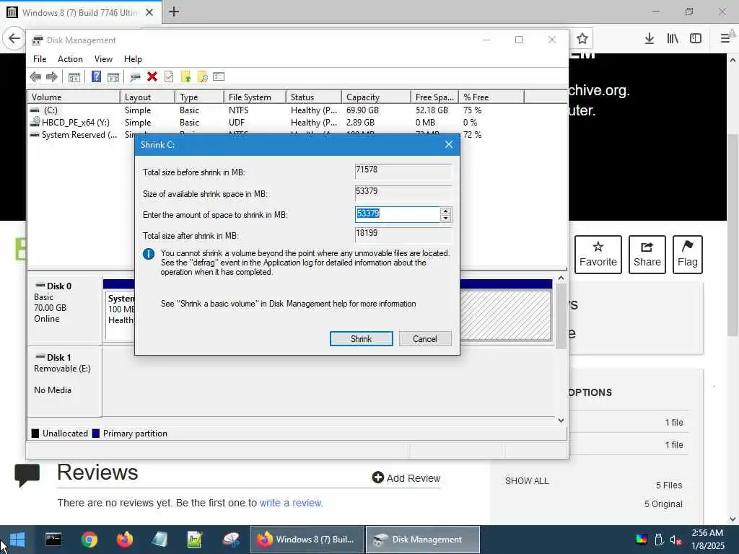Switch to Windows 8 (7) Build taskbar window
Image resolution: width=739 pixels, height=554 pixels.
tap(306, 540)
